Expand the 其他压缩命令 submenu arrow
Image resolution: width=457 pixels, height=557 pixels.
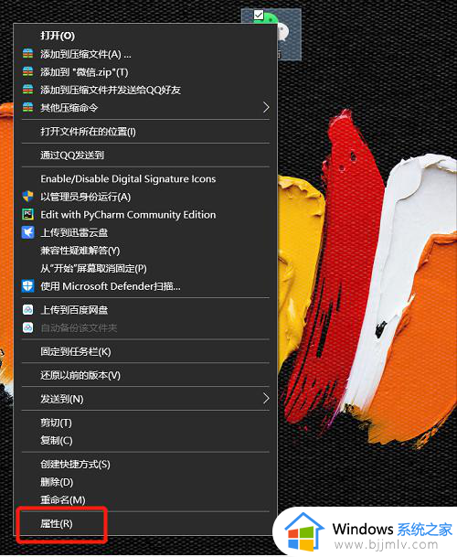tap(266, 107)
